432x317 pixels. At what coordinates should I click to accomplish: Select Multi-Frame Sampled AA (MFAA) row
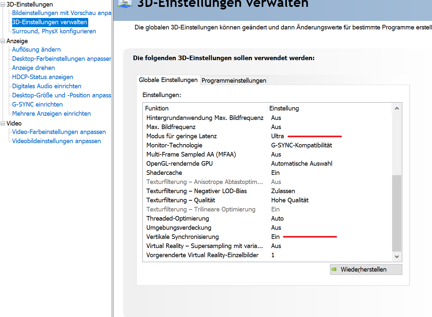tap(267, 154)
